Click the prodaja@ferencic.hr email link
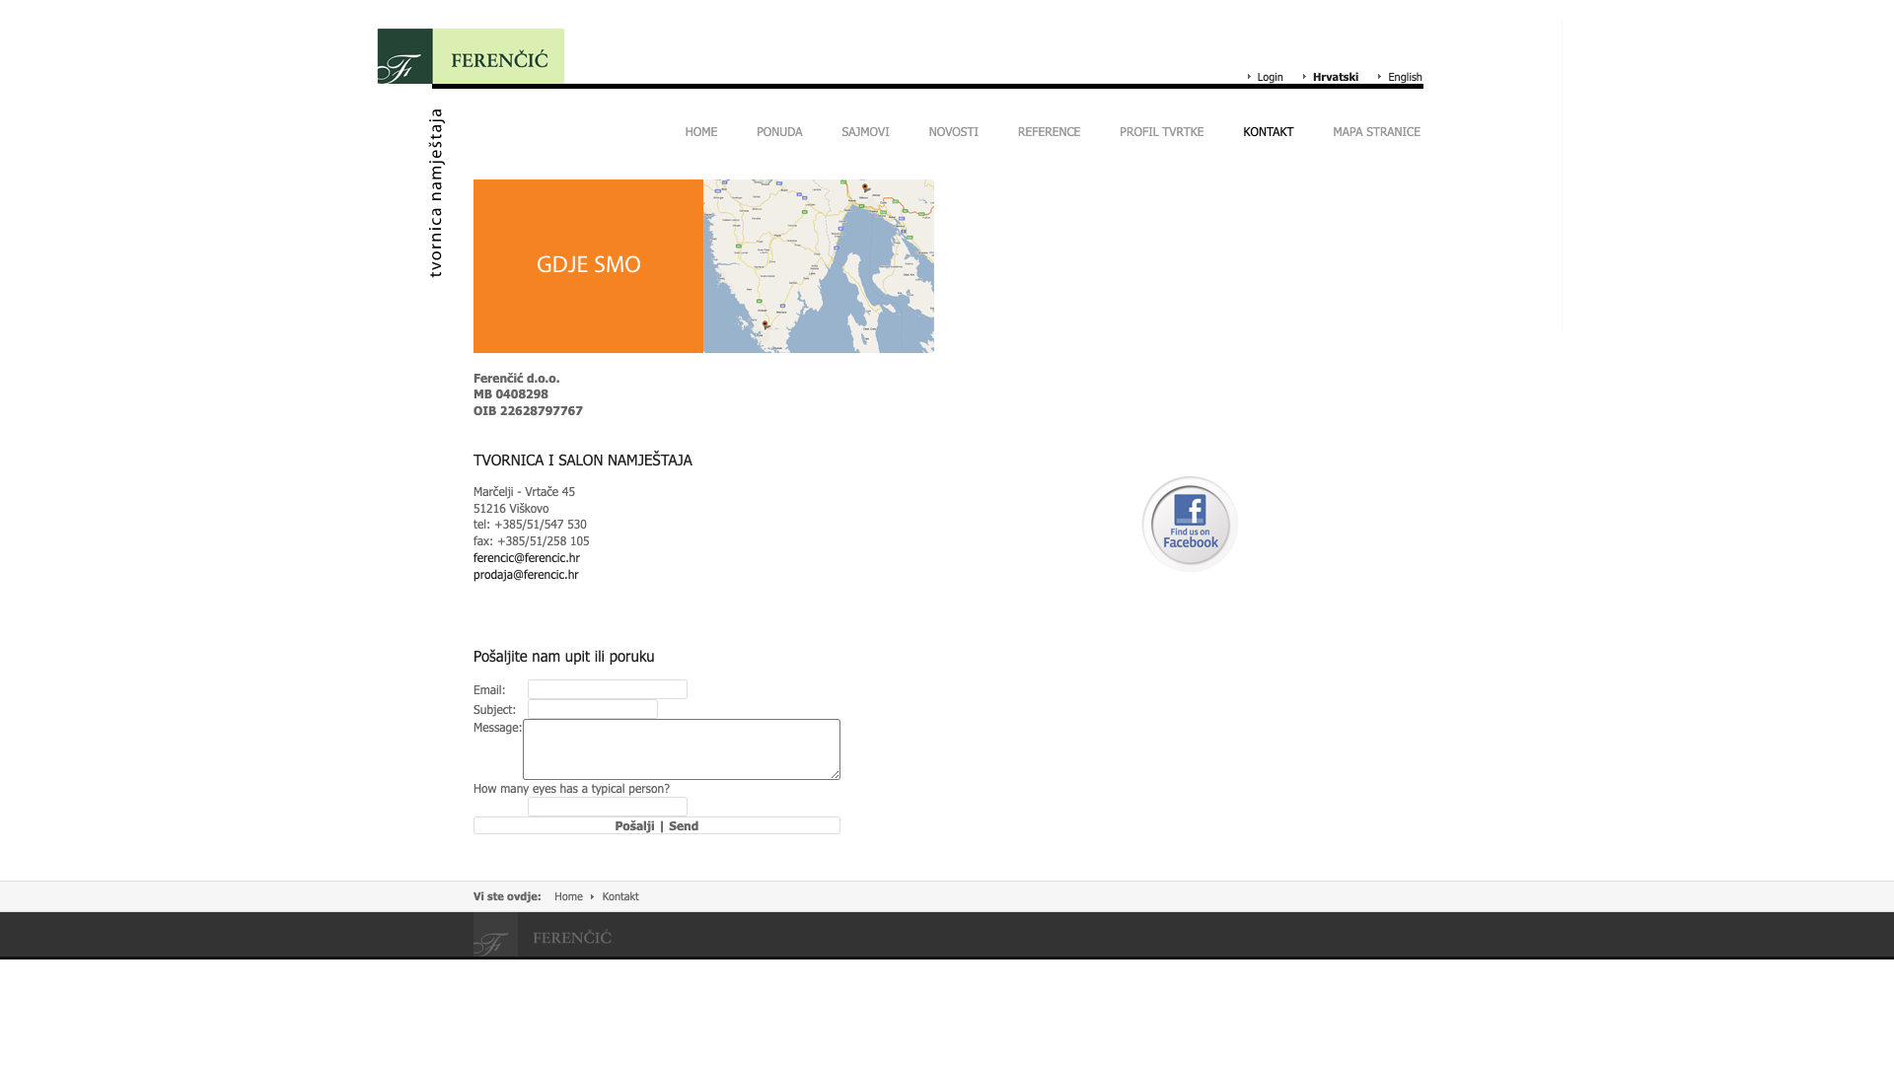Screen dimensions: 1894x1065 525,575
